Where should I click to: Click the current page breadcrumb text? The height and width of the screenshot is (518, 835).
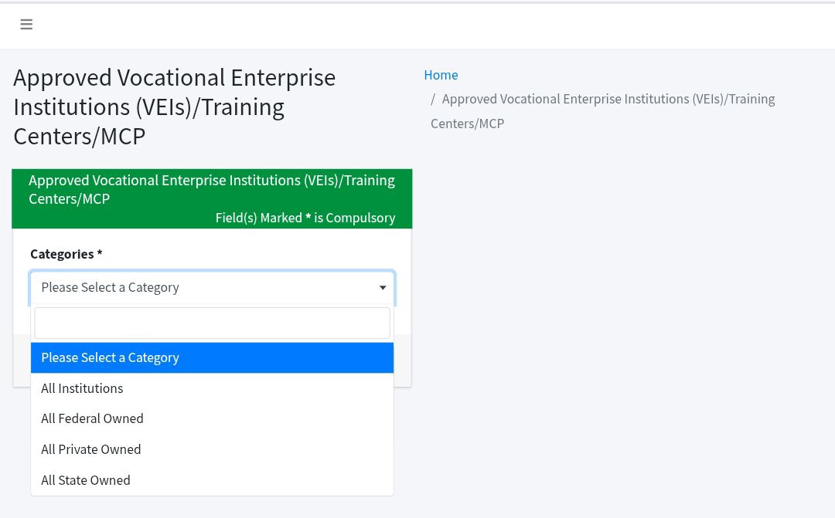pyautogui.click(x=603, y=111)
